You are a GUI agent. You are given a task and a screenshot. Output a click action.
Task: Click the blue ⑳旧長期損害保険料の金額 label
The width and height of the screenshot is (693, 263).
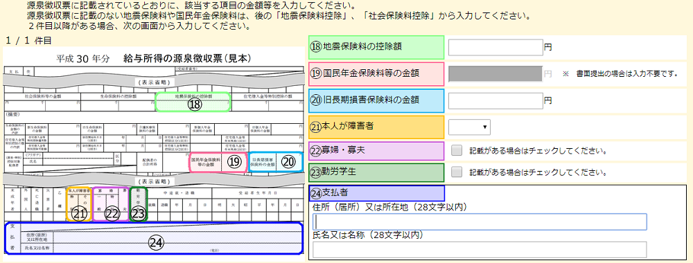(376, 100)
